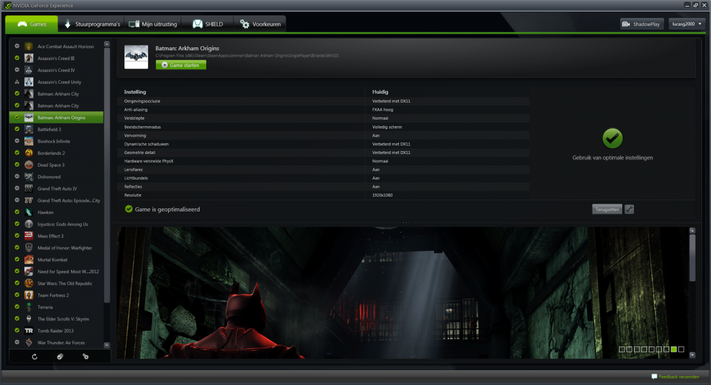Click the refresh games scan icon
Viewport: 711px width, 385px height.
point(34,357)
